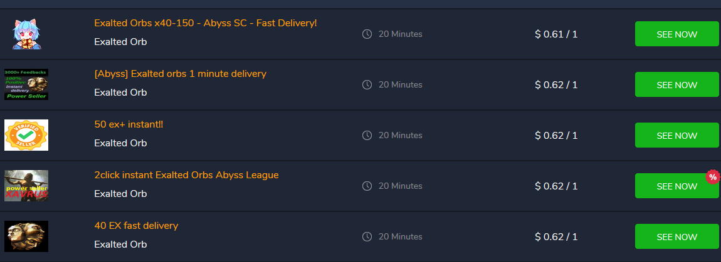Click the $ 0.61 / 1 price
This screenshot has height=262, width=721.
[x=555, y=34]
